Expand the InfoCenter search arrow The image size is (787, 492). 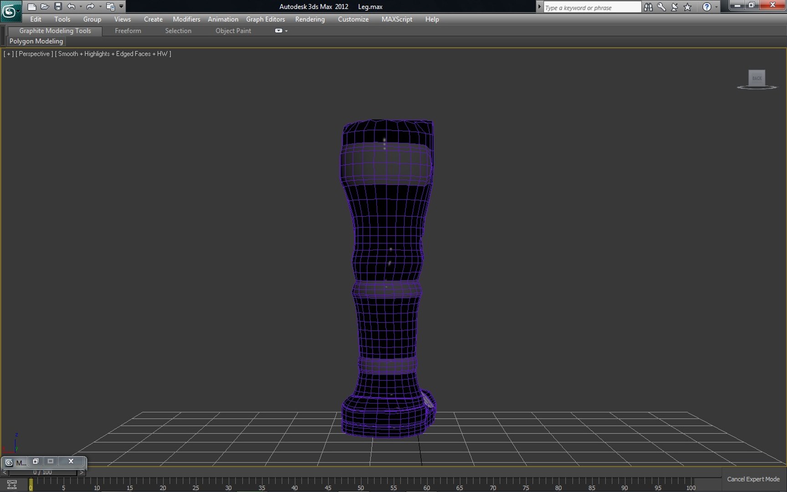pyautogui.click(x=539, y=7)
